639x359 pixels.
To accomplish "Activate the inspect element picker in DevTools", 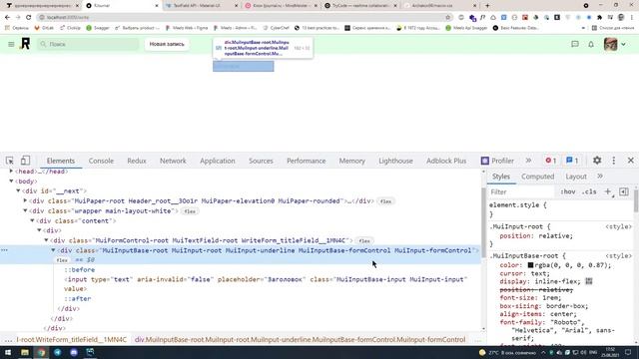I will click(x=9, y=161).
